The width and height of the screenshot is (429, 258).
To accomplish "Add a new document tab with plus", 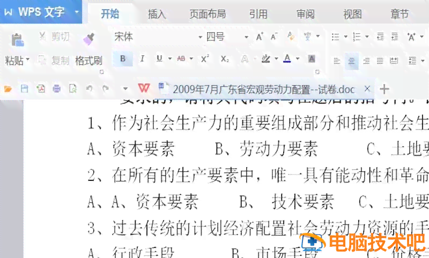I will (x=384, y=89).
